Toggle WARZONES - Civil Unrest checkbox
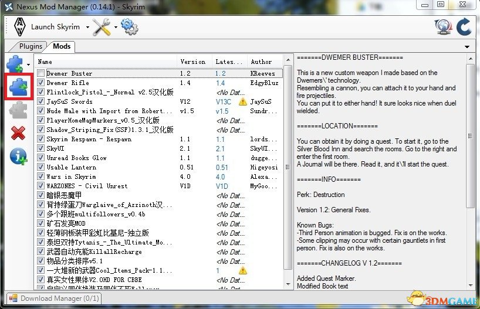Viewport: 480px width, 309px height. [x=40, y=186]
